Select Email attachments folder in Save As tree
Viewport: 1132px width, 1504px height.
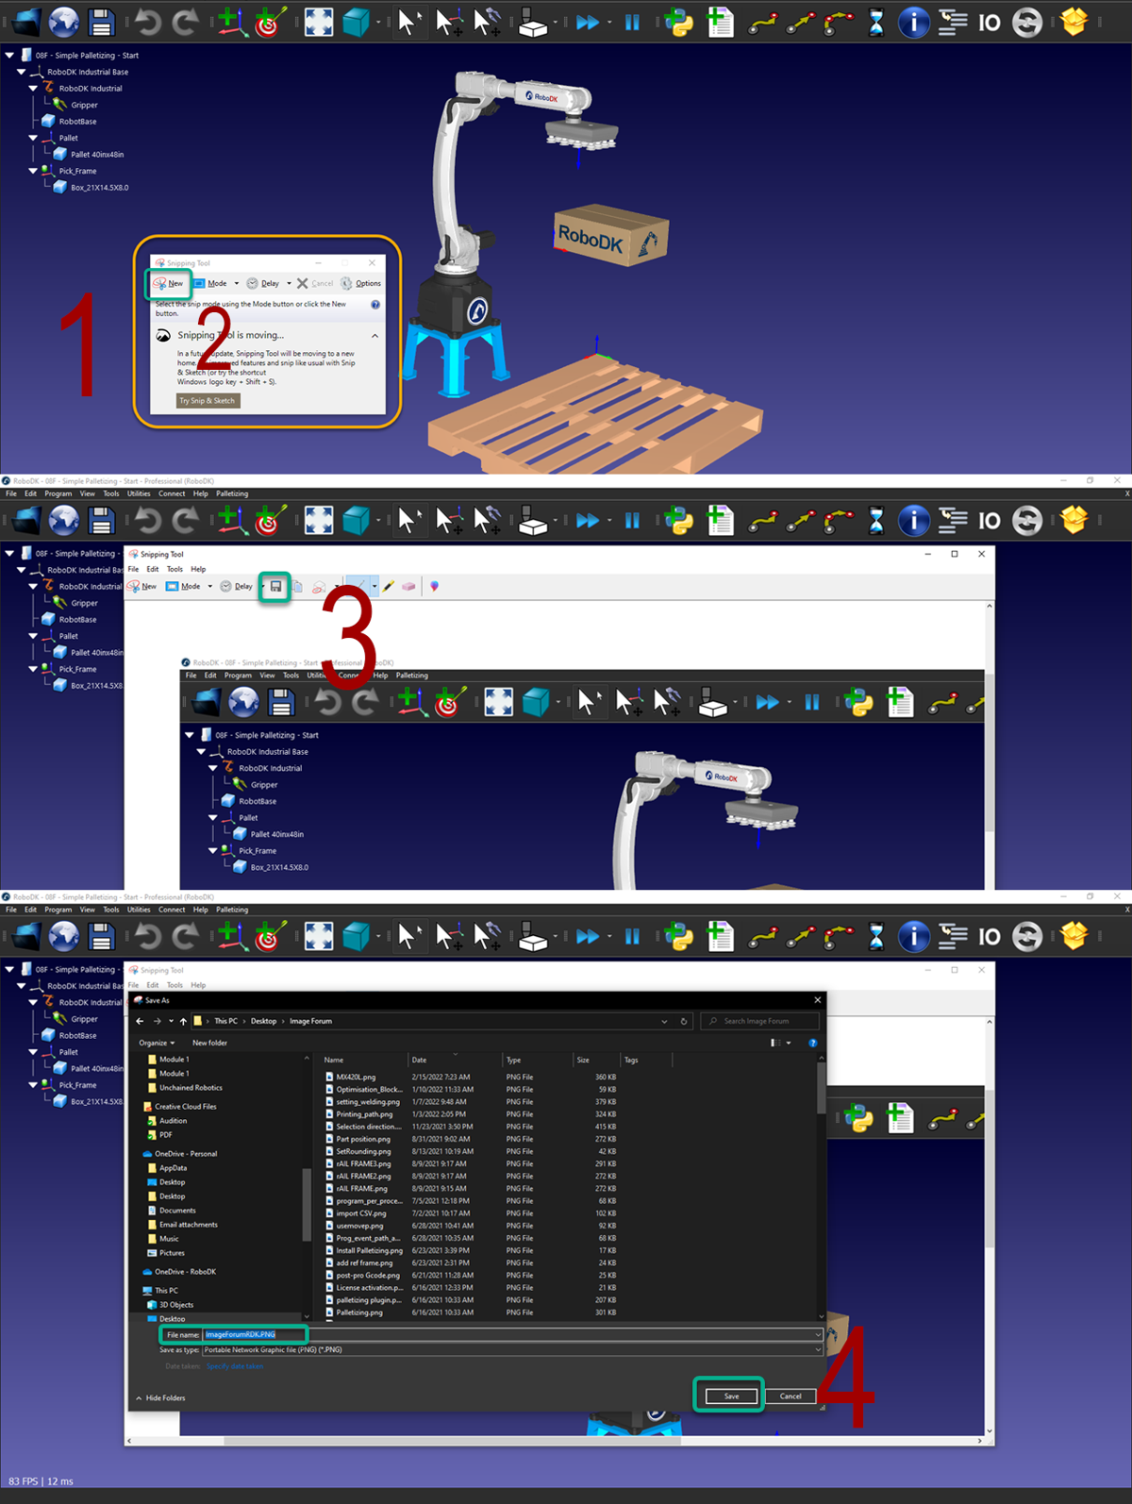pyautogui.click(x=189, y=1225)
